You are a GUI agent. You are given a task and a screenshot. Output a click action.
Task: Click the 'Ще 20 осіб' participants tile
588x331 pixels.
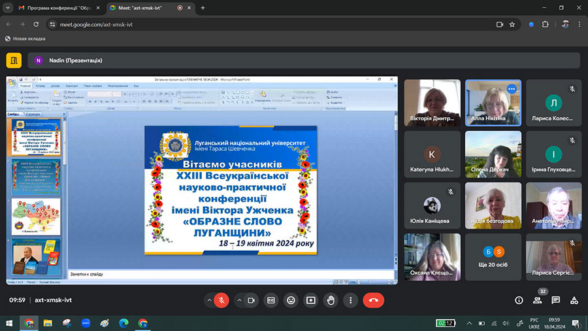(493, 258)
